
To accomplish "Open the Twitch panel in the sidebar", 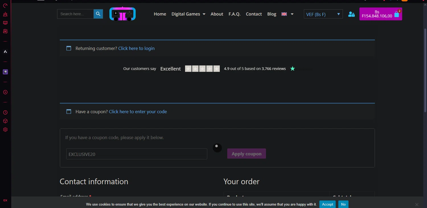I will 5,72.
